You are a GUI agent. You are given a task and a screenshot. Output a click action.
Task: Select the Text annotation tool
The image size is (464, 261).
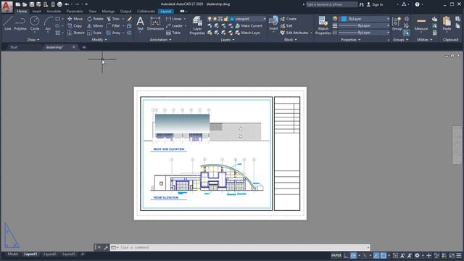(x=140, y=24)
